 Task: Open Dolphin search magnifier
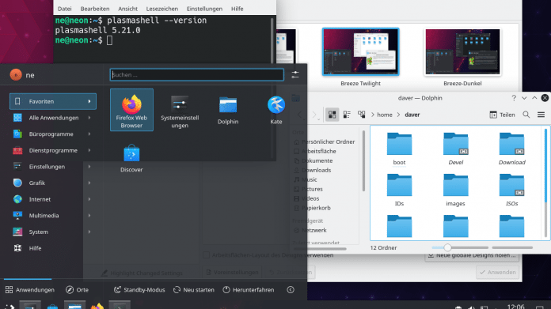[526, 115]
